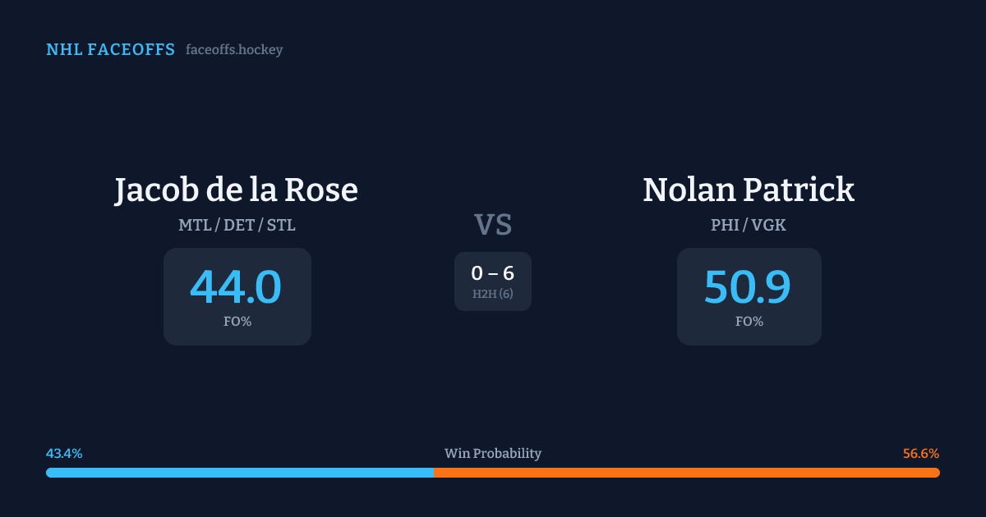Viewport: 986px width, 517px height.
Task: Click the VS text between players
Action: (493, 225)
